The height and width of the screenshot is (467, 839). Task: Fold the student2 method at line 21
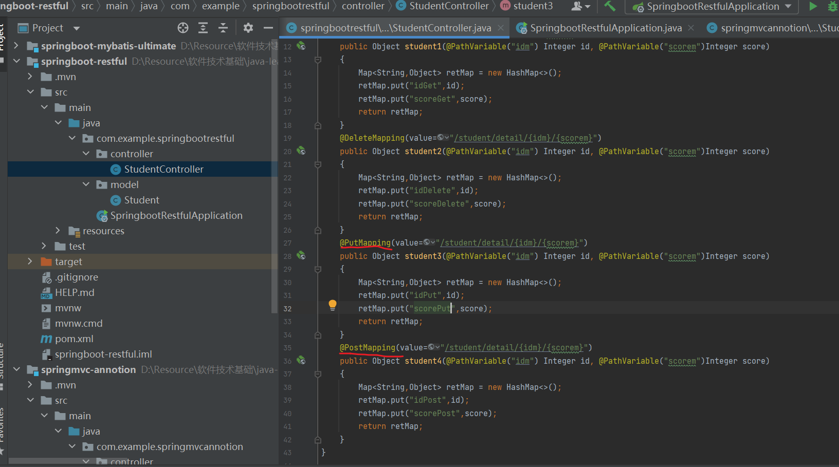(318, 164)
